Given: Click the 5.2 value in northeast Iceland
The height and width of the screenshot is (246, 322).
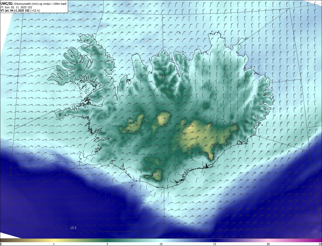Looking at the screenshot, I should pos(246,78).
